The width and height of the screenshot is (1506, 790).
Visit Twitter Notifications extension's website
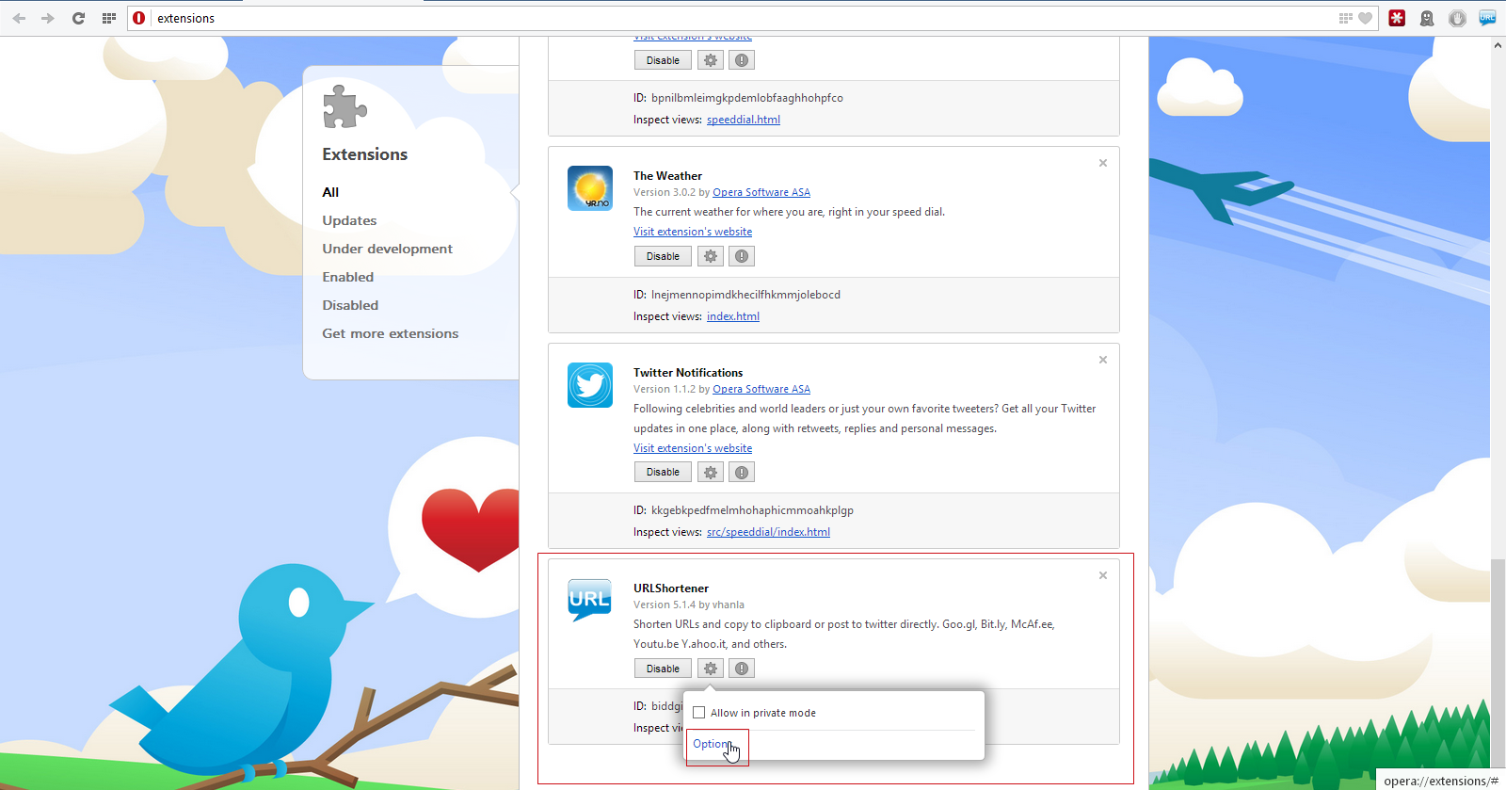[693, 448]
